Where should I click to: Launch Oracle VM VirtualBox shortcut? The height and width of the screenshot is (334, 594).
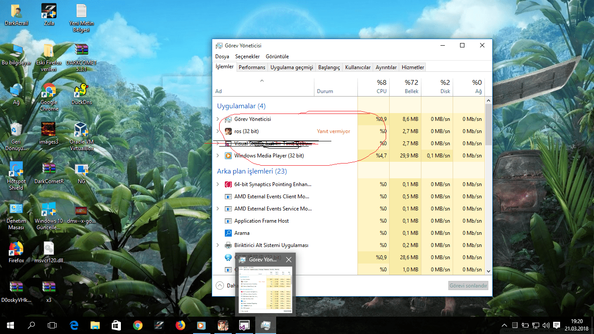tap(81, 137)
